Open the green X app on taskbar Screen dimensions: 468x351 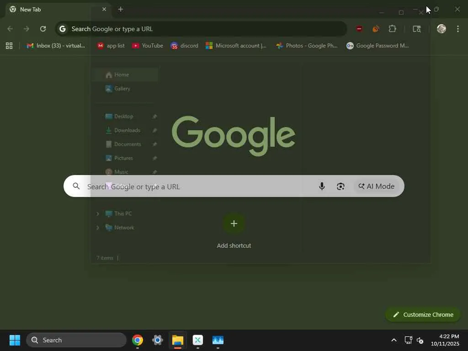click(197, 340)
